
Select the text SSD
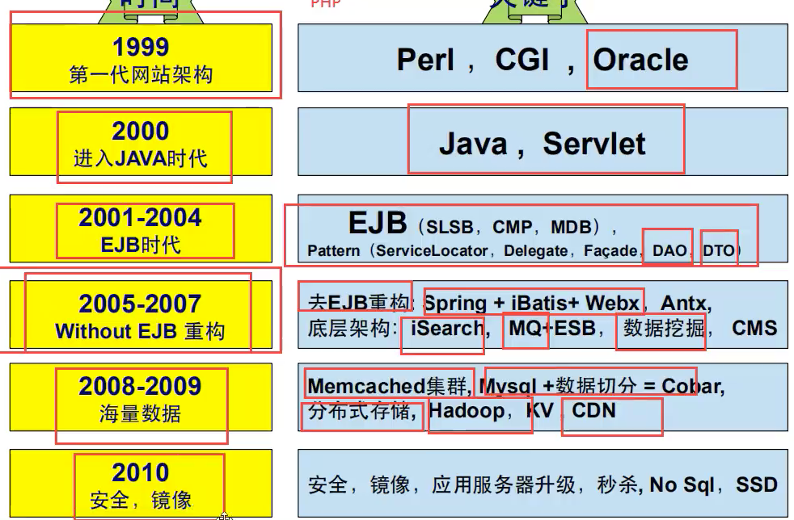tap(757, 485)
